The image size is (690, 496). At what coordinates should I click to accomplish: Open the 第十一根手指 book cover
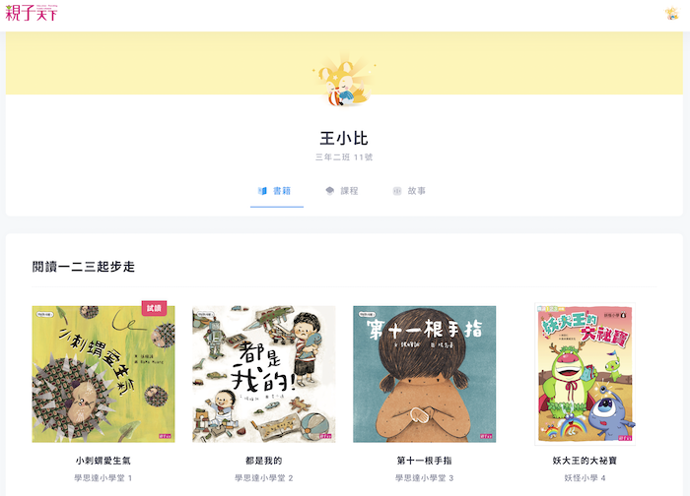click(x=425, y=374)
